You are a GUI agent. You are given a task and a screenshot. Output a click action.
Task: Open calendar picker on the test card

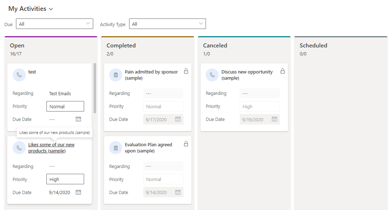(78, 119)
